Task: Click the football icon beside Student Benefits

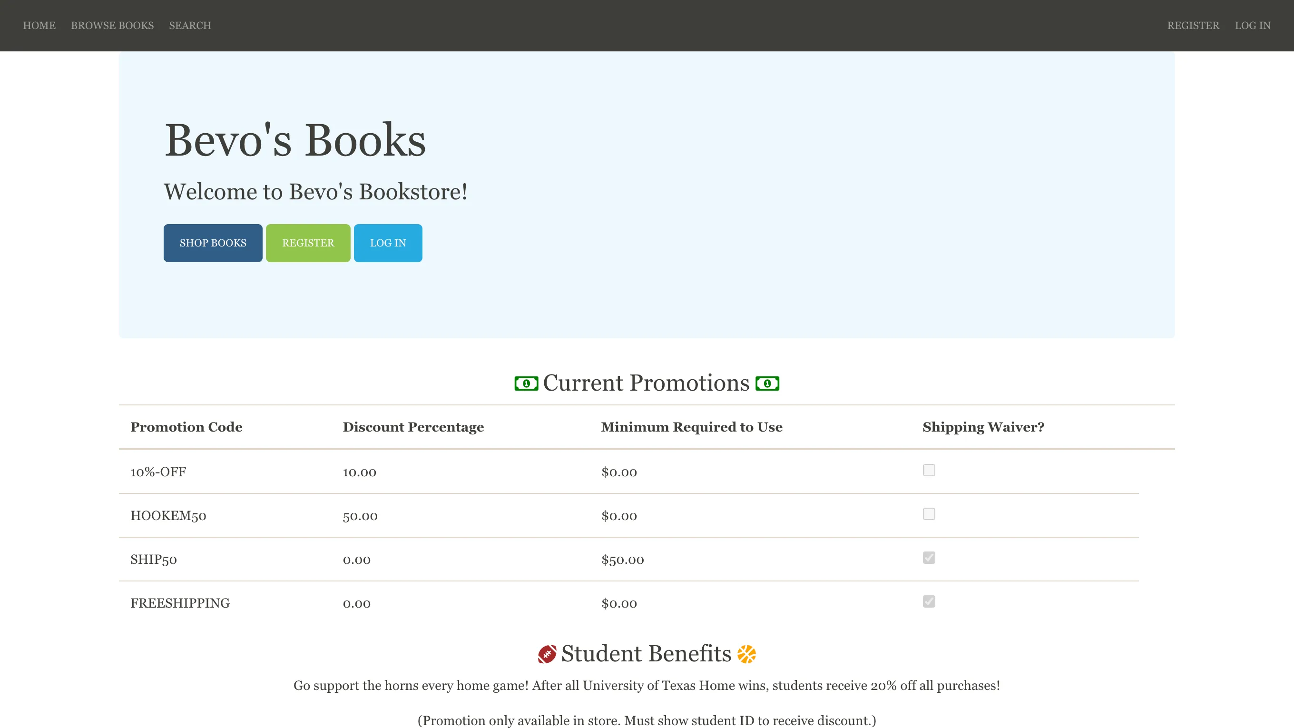Action: tap(548, 653)
